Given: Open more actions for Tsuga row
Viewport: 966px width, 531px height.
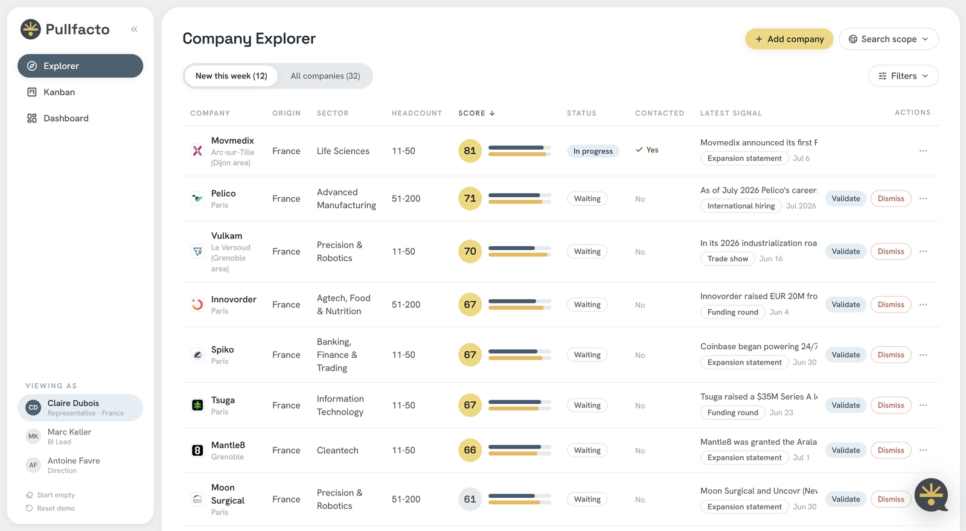Looking at the screenshot, I should point(923,405).
